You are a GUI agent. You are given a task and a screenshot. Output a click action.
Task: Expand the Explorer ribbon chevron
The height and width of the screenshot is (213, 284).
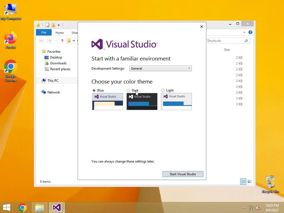coord(244,32)
